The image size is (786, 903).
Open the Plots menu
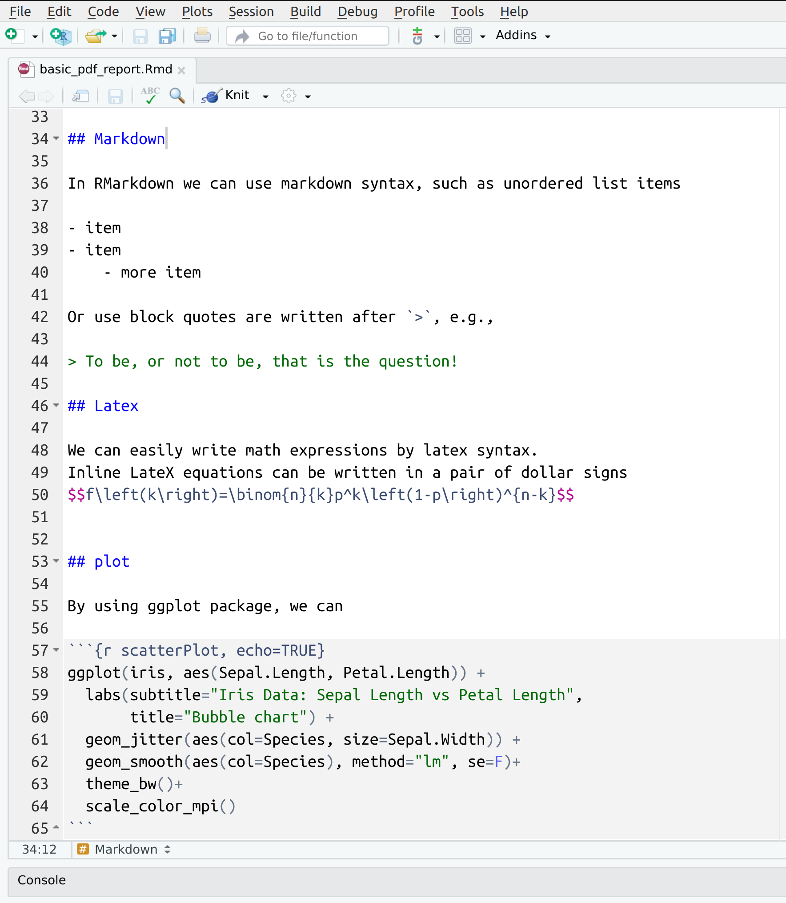click(x=197, y=12)
